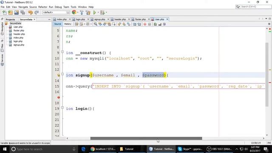The height and width of the screenshot is (153, 272).
Task: Open the Navigator side panel
Action: click(x=2, y=28)
